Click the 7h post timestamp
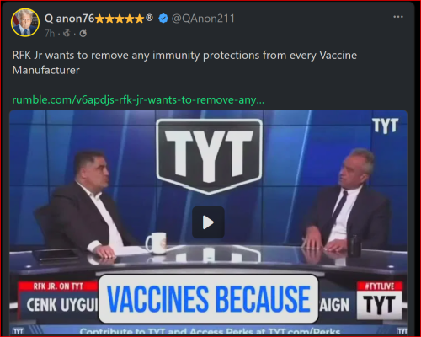The height and width of the screenshot is (337, 421). [50, 34]
